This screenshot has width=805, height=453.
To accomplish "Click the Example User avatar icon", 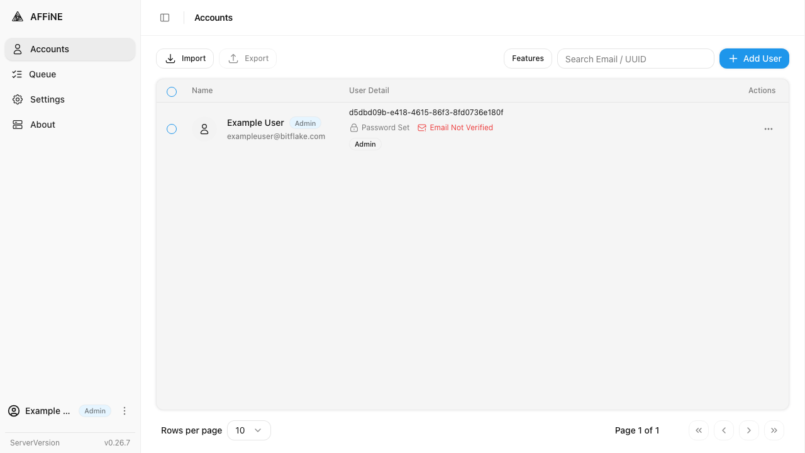I will 204,129.
